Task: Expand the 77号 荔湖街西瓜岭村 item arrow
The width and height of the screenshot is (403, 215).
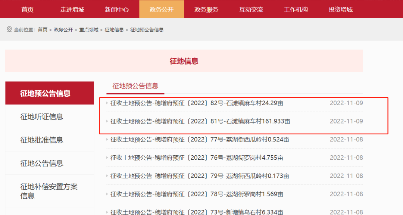Action: pos(108,139)
